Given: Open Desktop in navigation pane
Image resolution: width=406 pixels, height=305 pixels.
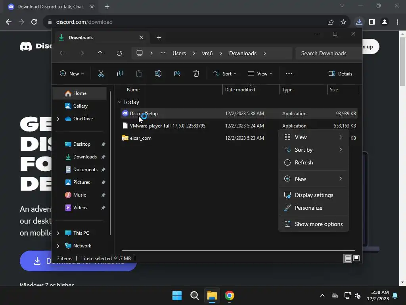Looking at the screenshot, I should point(79,144).
